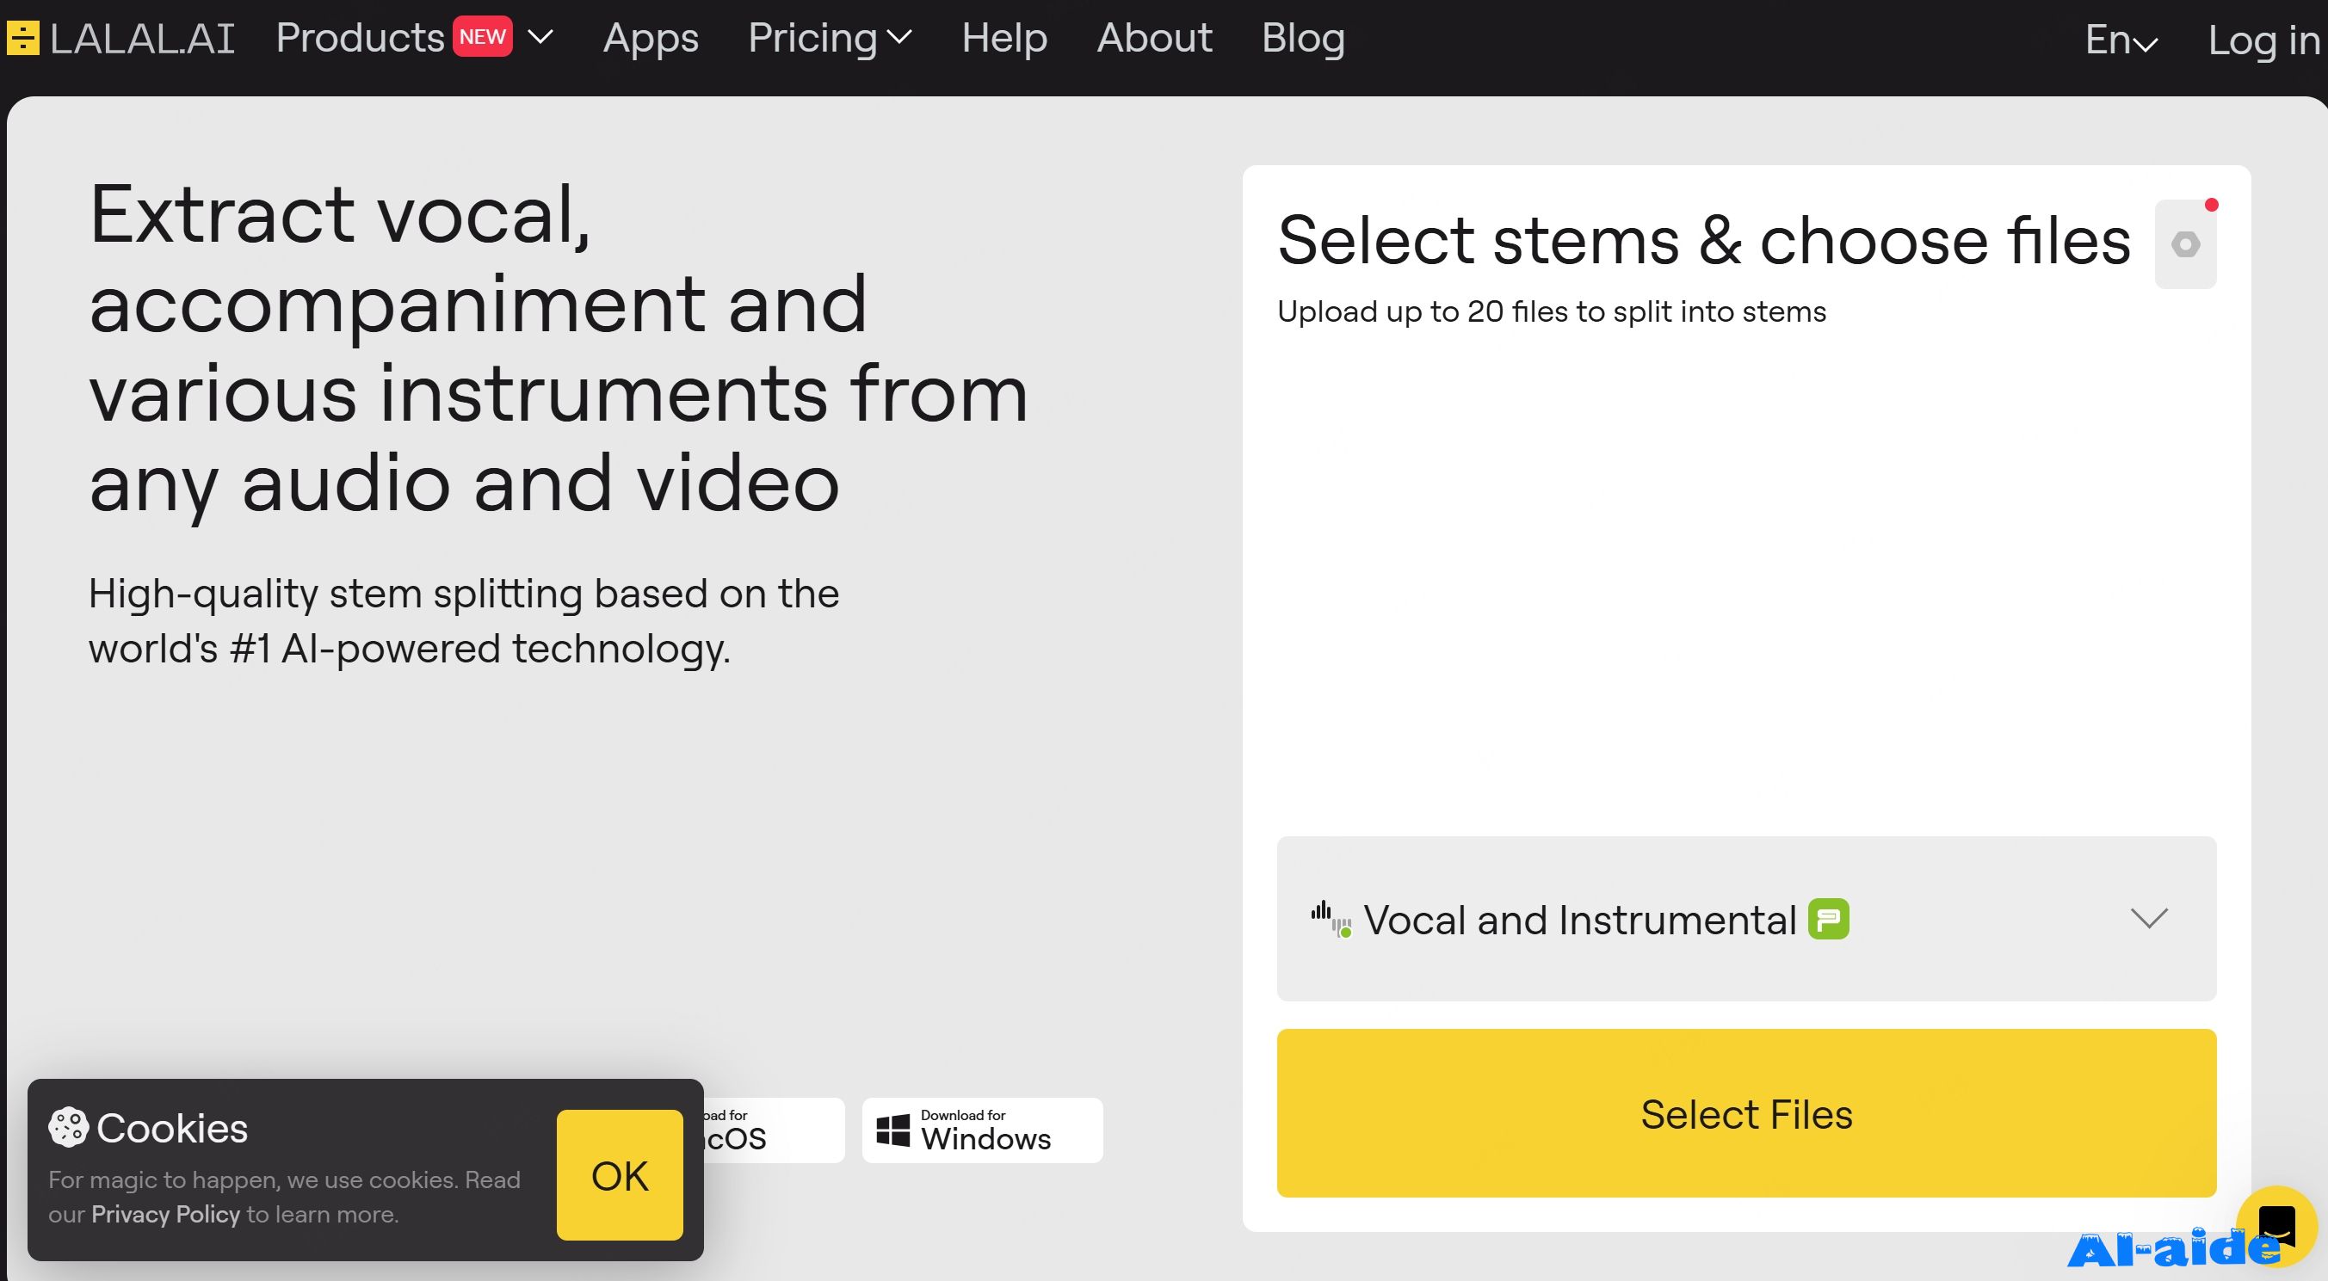The width and height of the screenshot is (2328, 1281).
Task: Open the En language selector
Action: 2121,40
